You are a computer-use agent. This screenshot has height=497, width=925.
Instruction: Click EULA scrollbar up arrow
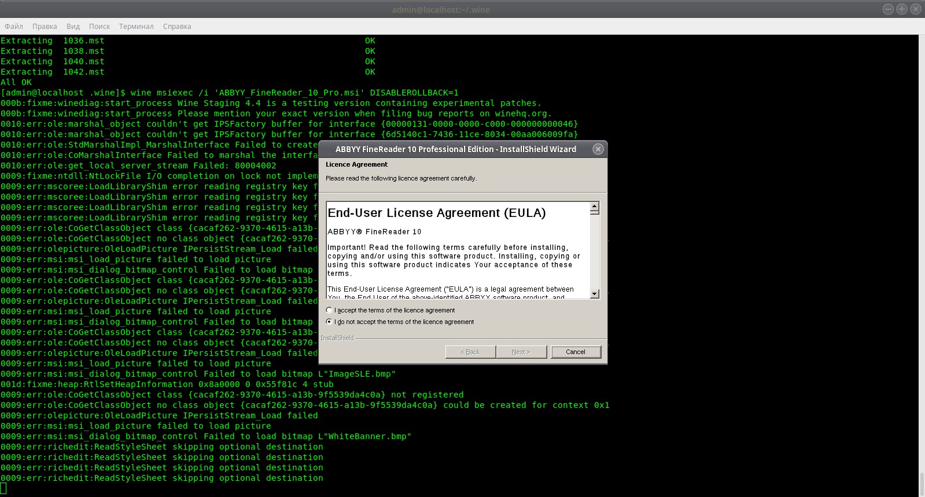point(594,207)
